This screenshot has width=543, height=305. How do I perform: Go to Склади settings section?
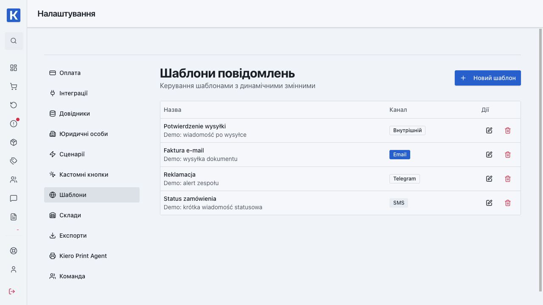92,215
